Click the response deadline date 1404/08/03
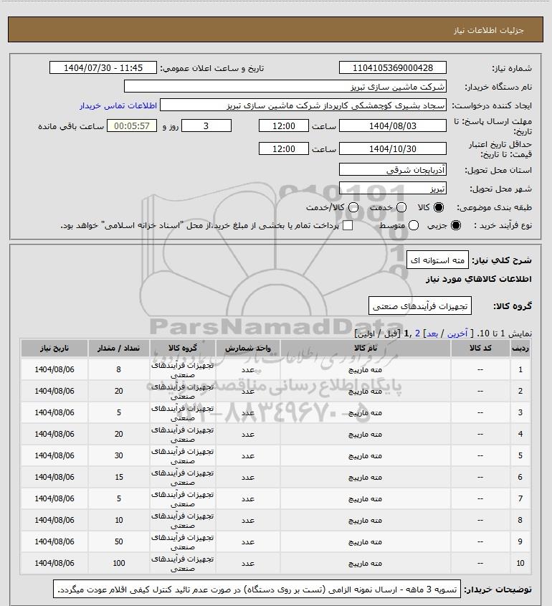552x606 pixels. (x=392, y=126)
